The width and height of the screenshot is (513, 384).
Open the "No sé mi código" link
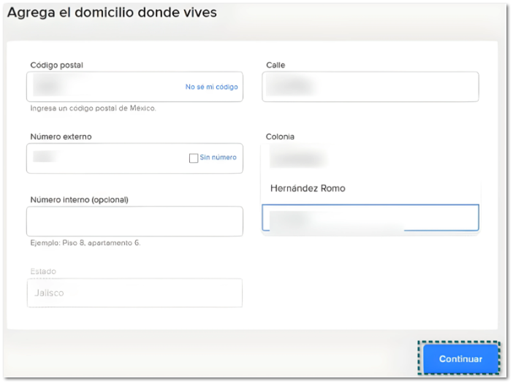(211, 87)
